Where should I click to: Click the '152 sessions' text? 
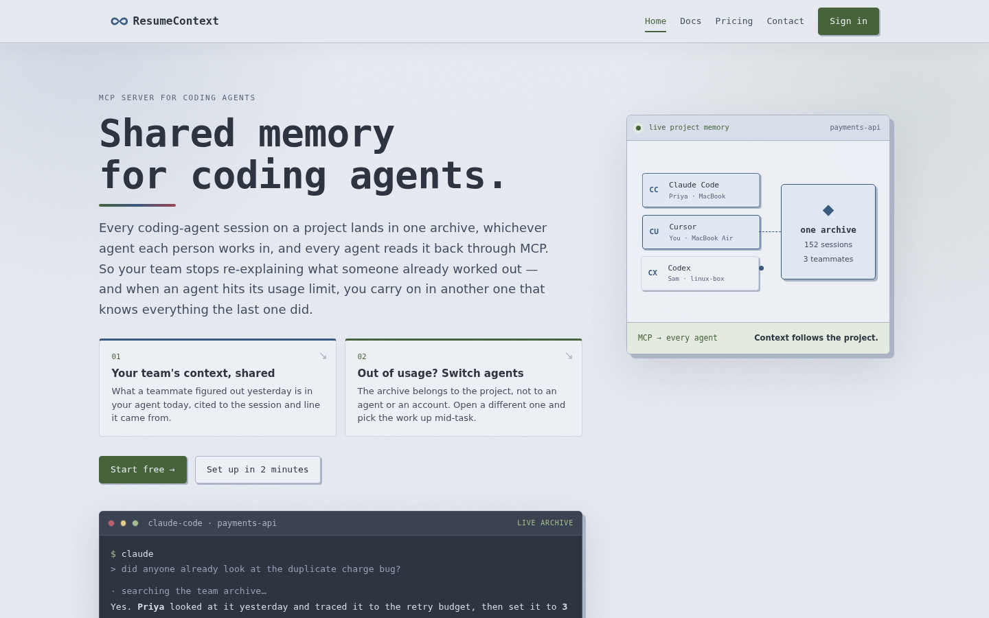point(828,244)
